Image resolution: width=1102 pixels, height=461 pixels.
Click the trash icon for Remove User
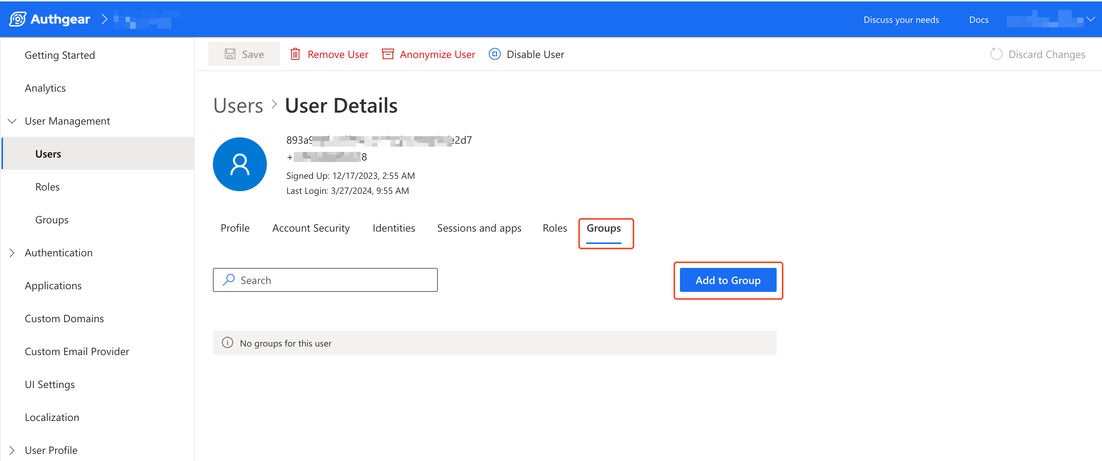pyautogui.click(x=295, y=54)
